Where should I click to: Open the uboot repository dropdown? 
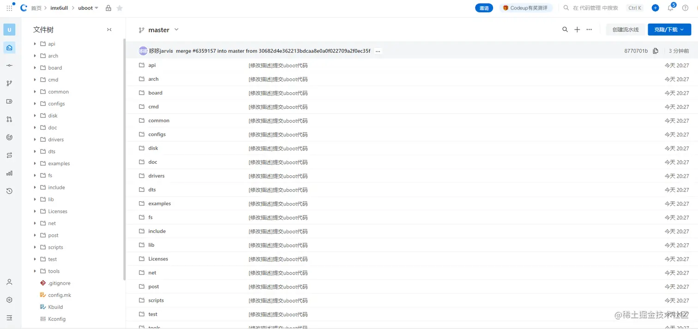coord(88,8)
